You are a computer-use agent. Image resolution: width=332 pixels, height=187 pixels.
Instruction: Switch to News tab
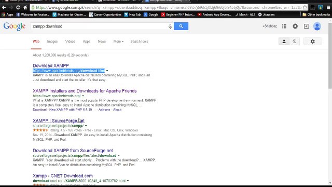click(102, 42)
